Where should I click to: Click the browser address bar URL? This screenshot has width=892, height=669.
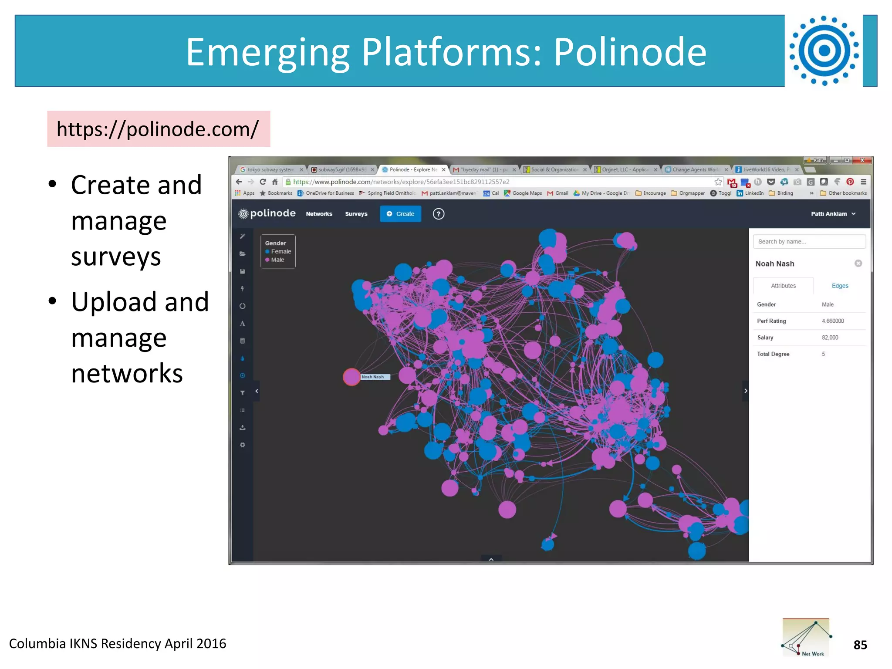401,182
